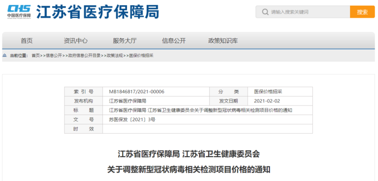The width and height of the screenshot is (378, 181).
Task: Click the magnifier icon in search box
Action: pyautogui.click(x=265, y=12)
